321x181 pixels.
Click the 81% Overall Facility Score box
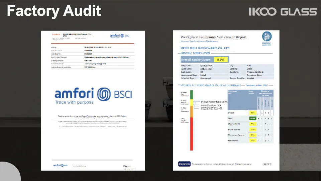point(220,59)
